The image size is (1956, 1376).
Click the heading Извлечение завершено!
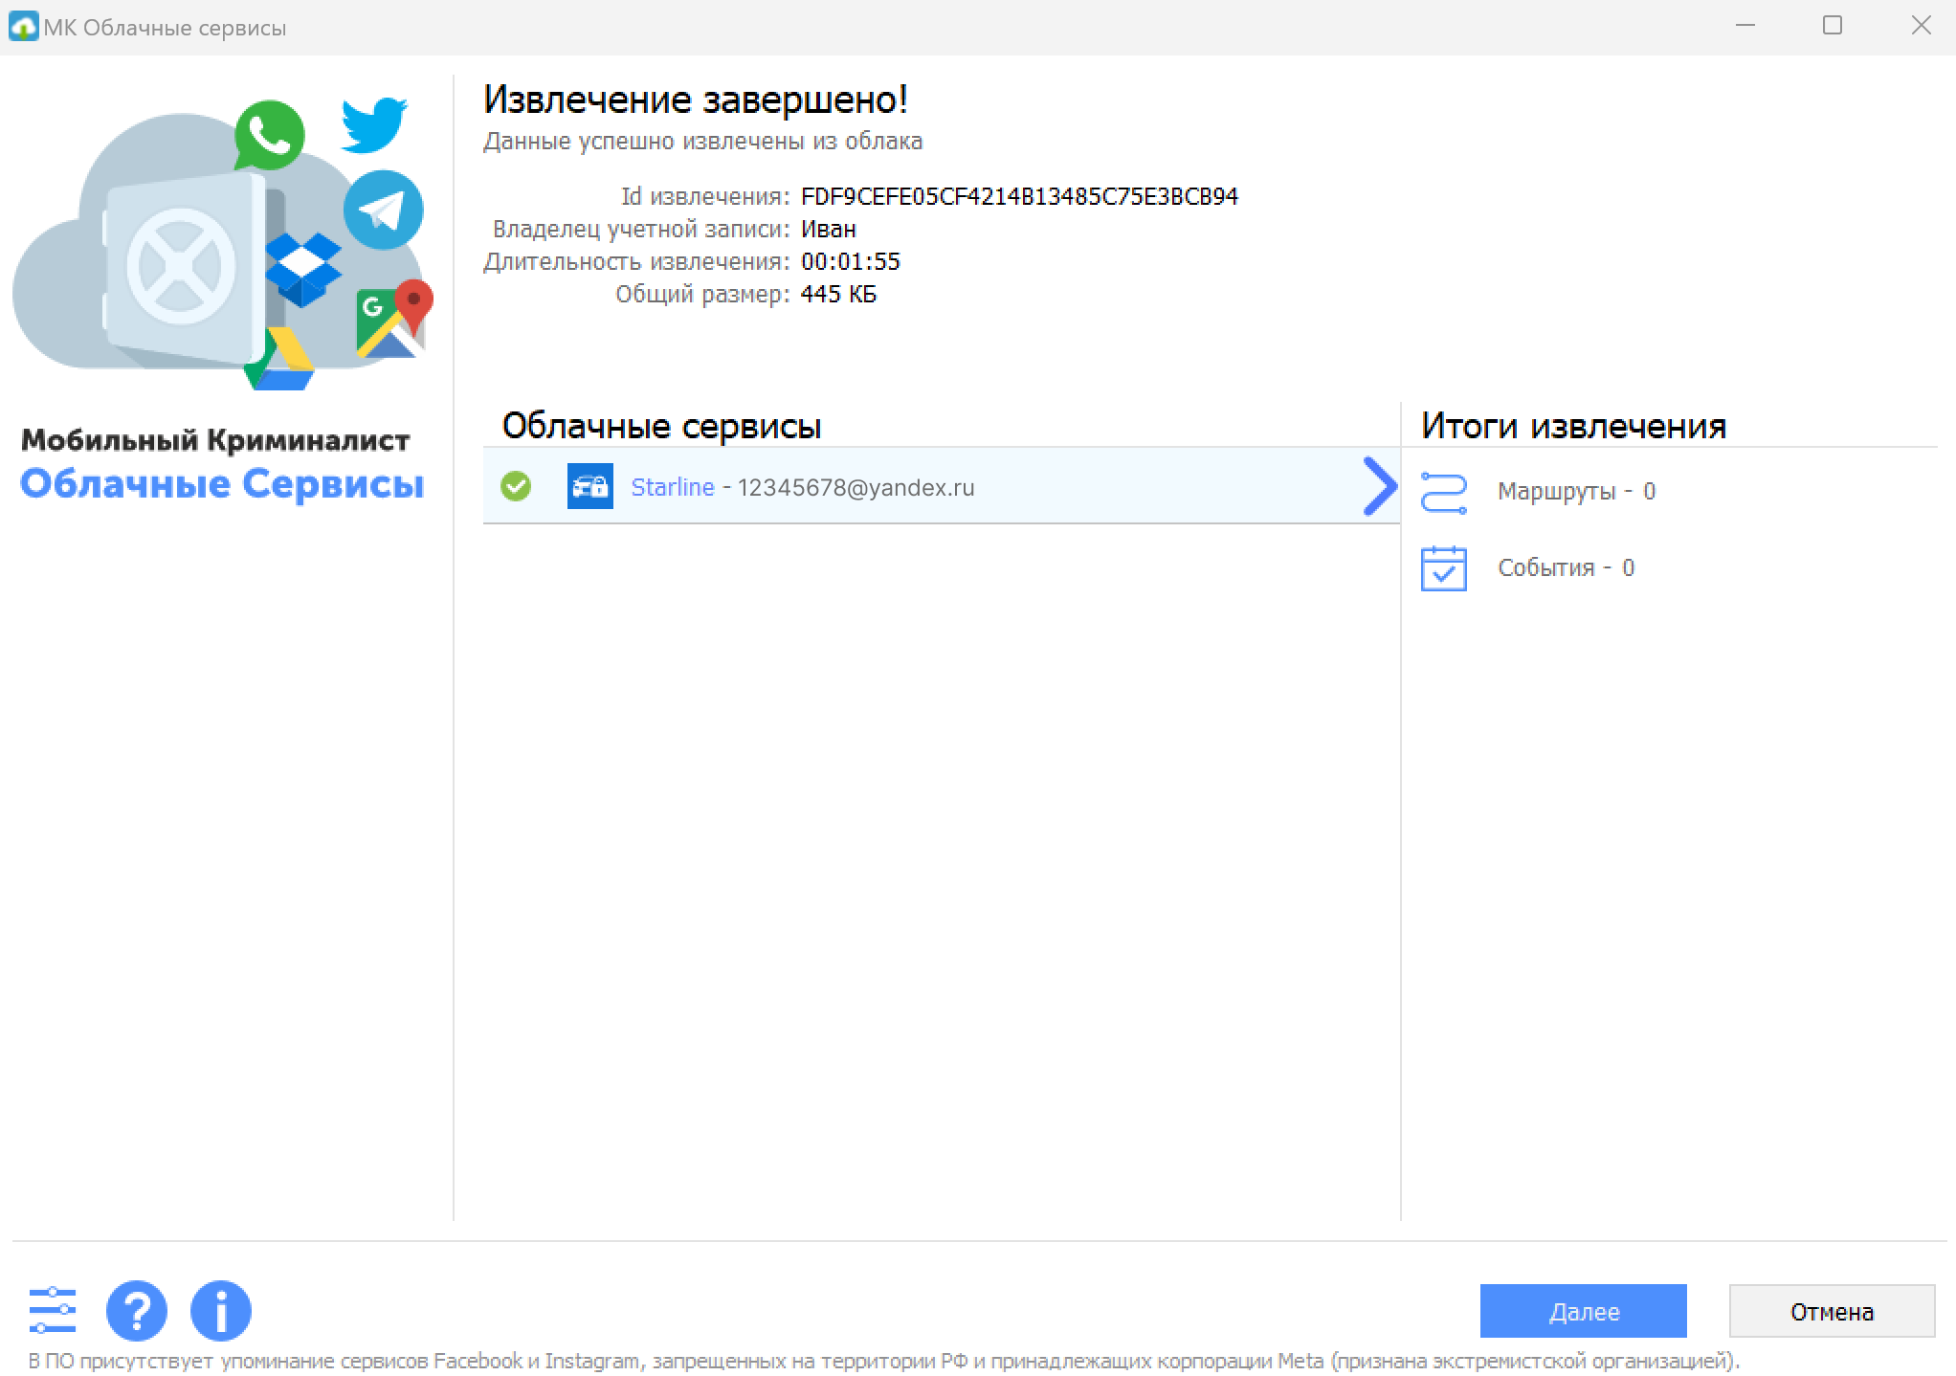tap(696, 100)
